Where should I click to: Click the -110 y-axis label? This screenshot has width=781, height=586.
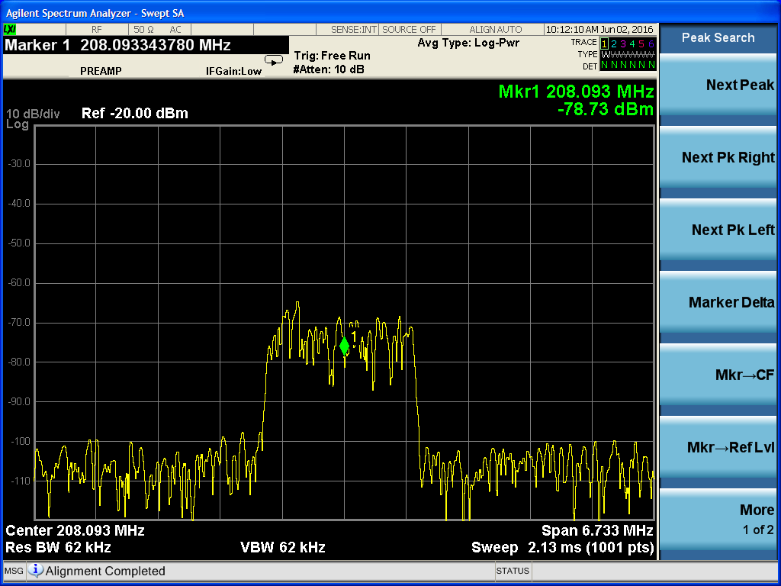tap(21, 481)
